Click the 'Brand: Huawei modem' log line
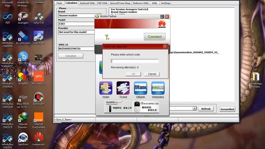The image size is (265, 149). pos(124,12)
